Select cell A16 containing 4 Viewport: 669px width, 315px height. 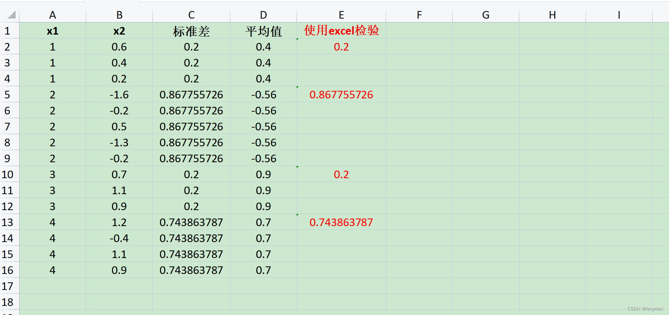tap(53, 270)
